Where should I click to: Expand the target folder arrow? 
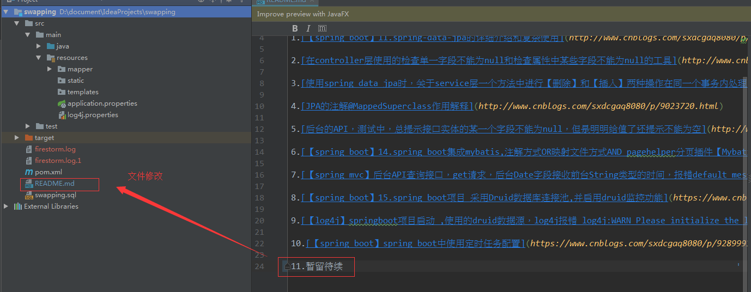(x=17, y=138)
